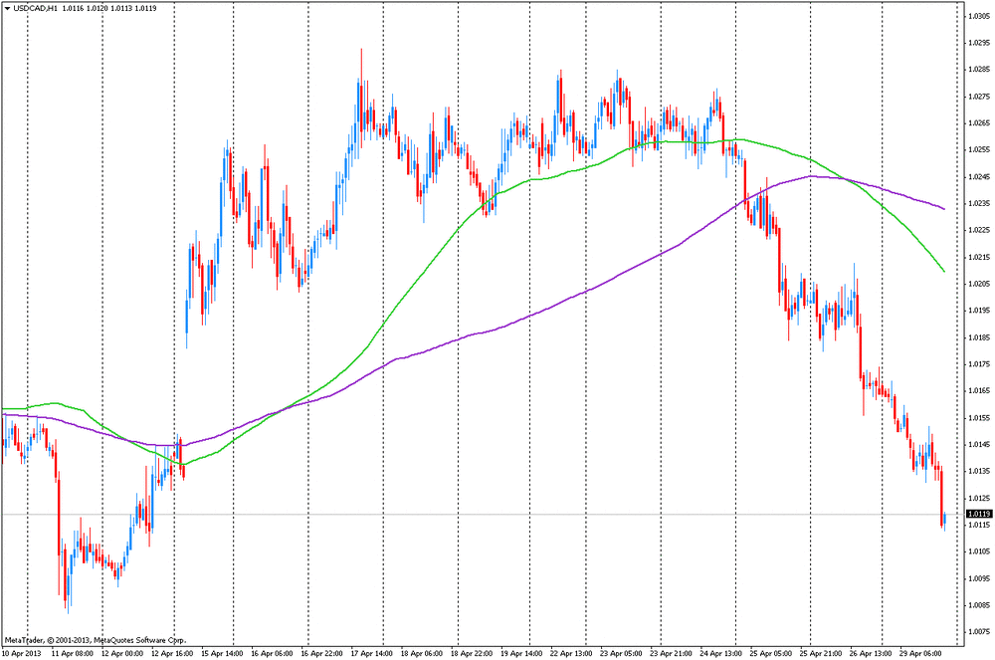
Task: Click the '29 Apr 06:00' time axis label
Action: tap(920, 653)
